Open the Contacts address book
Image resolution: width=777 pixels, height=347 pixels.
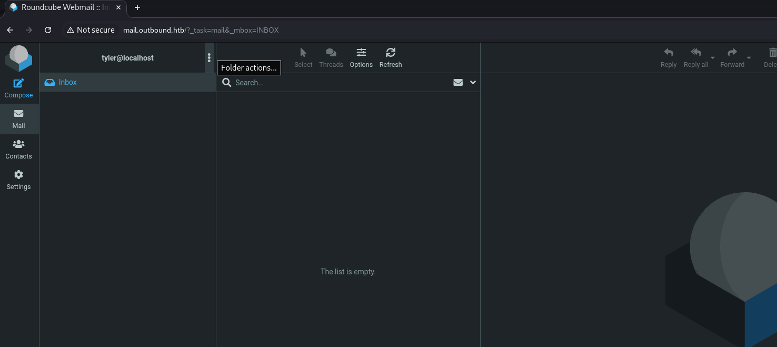coord(18,149)
